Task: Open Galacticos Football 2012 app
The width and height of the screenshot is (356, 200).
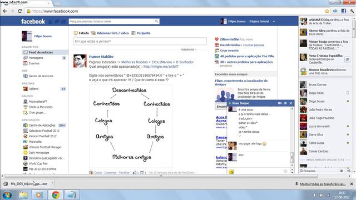Action: [x=44, y=131]
